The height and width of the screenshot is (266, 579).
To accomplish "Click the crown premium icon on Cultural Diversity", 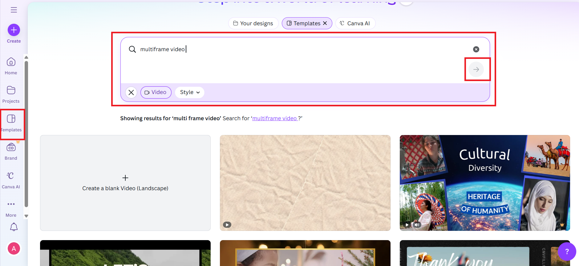I will pyautogui.click(x=562, y=225).
